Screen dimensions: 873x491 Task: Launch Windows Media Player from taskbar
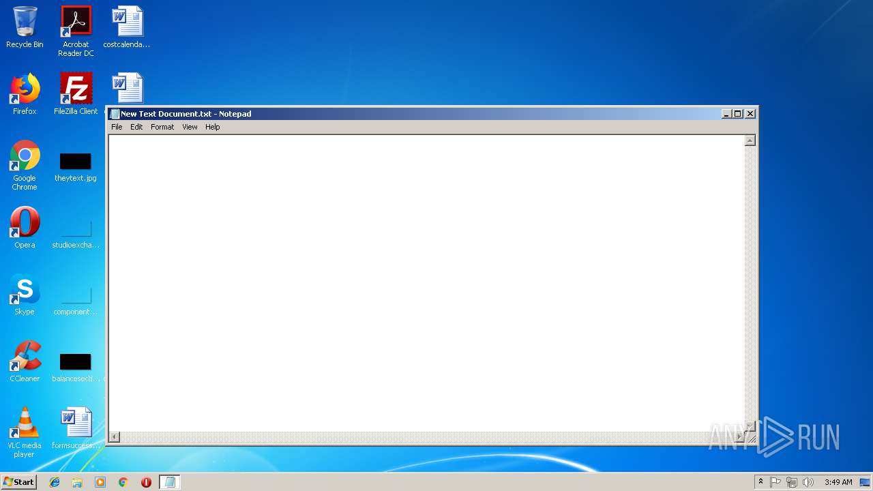coord(100,482)
